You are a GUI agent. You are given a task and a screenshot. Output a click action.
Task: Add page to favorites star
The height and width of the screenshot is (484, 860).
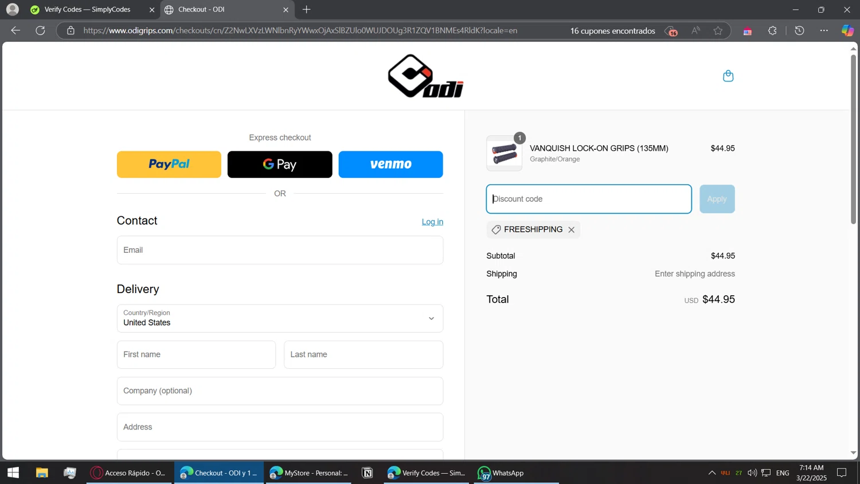(x=718, y=30)
